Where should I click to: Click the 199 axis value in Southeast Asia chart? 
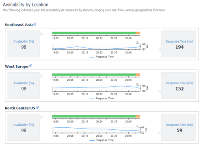click(143, 44)
